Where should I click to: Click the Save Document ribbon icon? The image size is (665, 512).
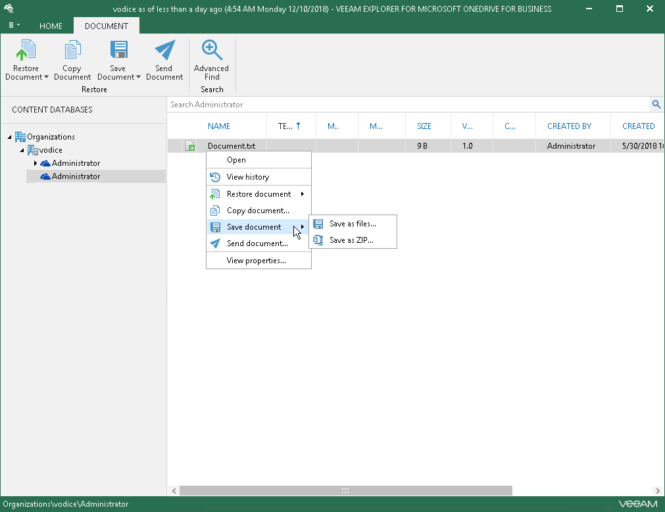tap(119, 50)
